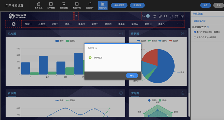Click 确定 in the 保存成功 dialog
Viewport: 224px width, 120px height.
[x=132, y=75]
